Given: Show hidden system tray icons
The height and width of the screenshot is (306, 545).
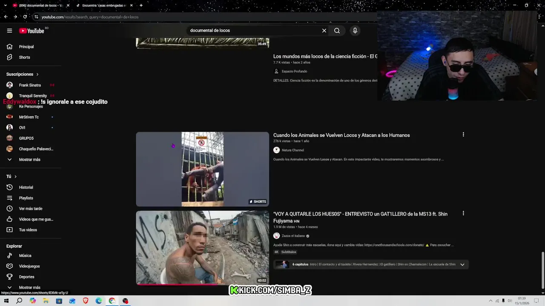Looking at the screenshot, I should pyautogui.click(x=490, y=301).
